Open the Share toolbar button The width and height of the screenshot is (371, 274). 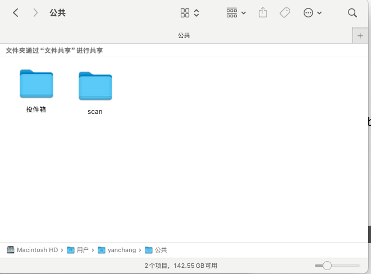click(x=263, y=12)
